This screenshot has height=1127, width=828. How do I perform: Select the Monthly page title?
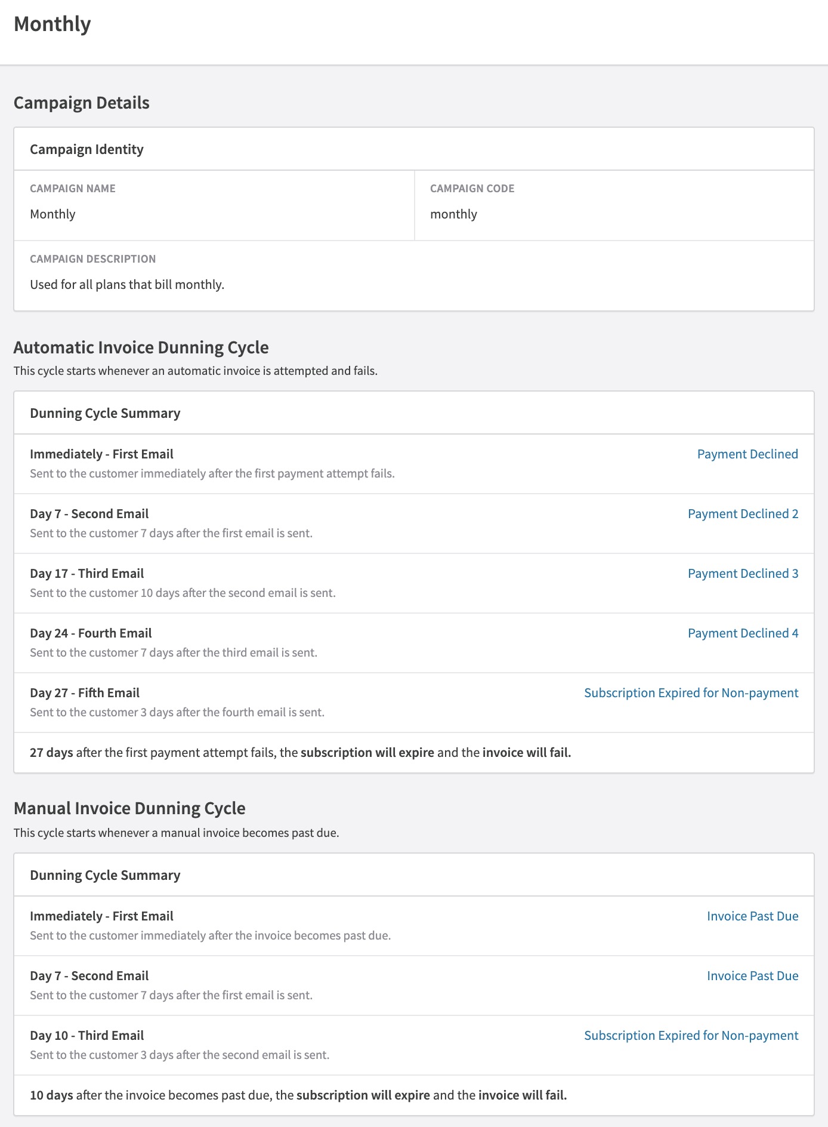pyautogui.click(x=52, y=24)
